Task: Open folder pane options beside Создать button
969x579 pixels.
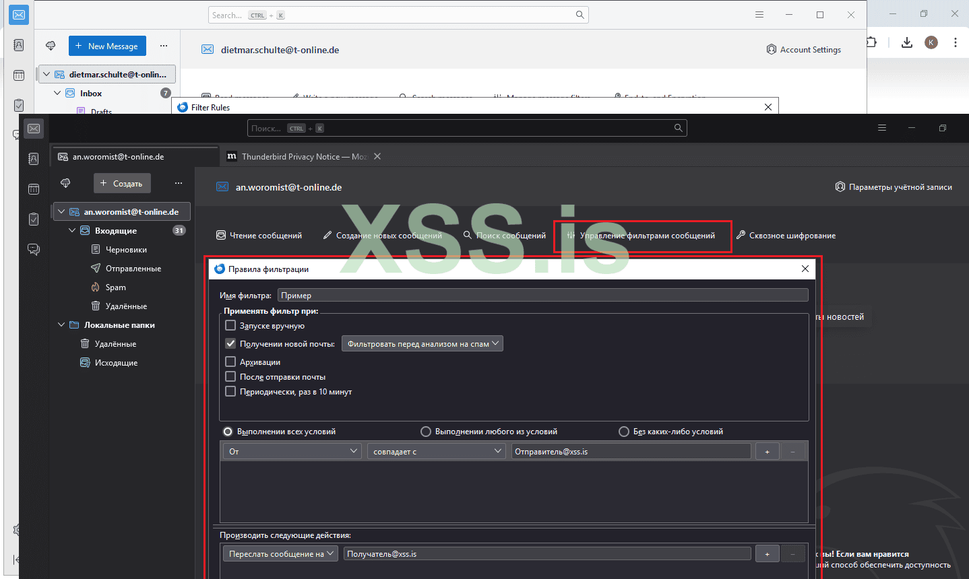Action: (x=179, y=183)
